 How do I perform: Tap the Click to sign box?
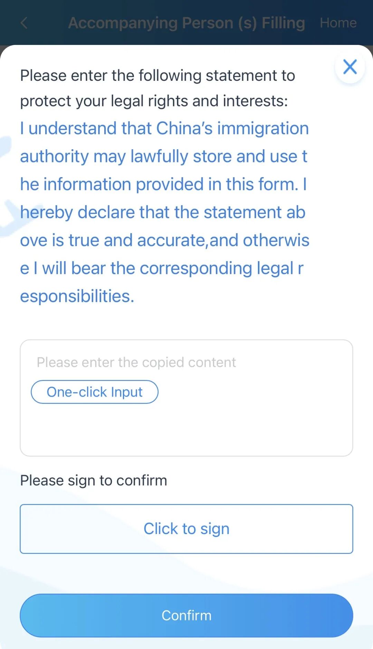[x=186, y=529]
